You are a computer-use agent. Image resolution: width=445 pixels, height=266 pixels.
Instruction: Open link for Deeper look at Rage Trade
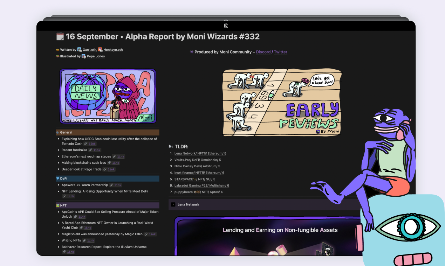click(x=109, y=169)
